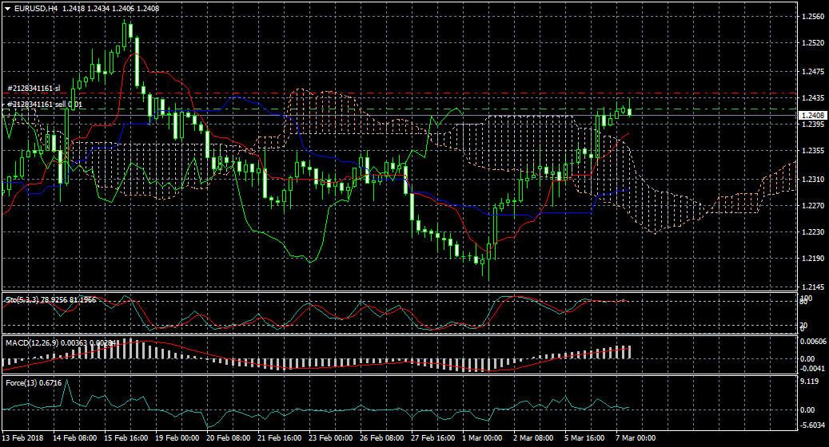Screen dimensions: 829x447
Task: Click the 1.2310 level on price axis
Action: tap(812, 180)
